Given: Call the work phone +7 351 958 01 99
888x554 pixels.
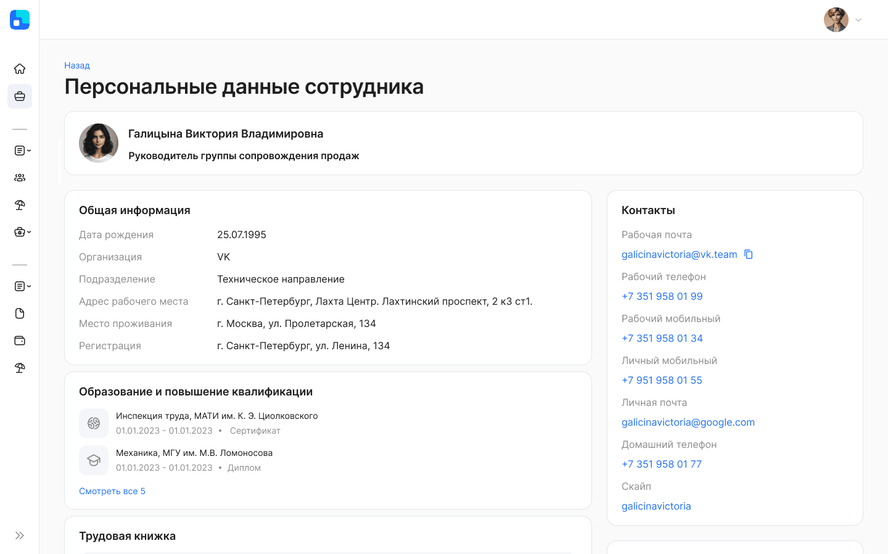Looking at the screenshot, I should (x=662, y=296).
